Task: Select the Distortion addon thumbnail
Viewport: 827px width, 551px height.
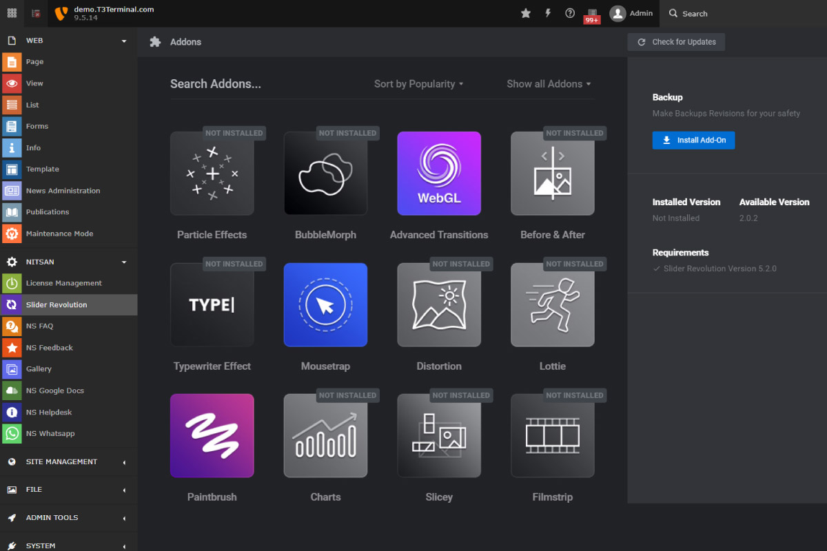Action: [x=439, y=304]
